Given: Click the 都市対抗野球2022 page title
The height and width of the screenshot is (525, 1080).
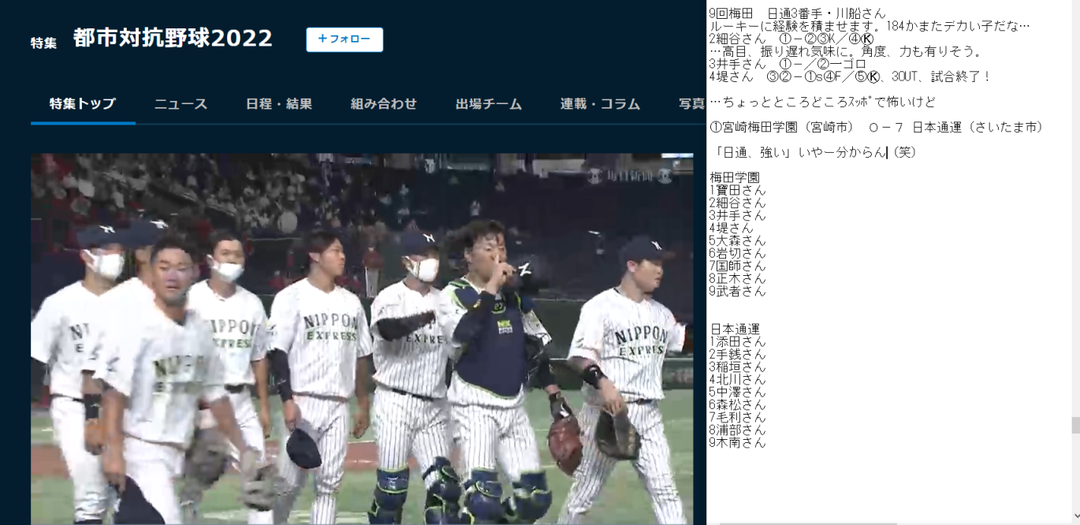Looking at the screenshot, I should (x=173, y=38).
